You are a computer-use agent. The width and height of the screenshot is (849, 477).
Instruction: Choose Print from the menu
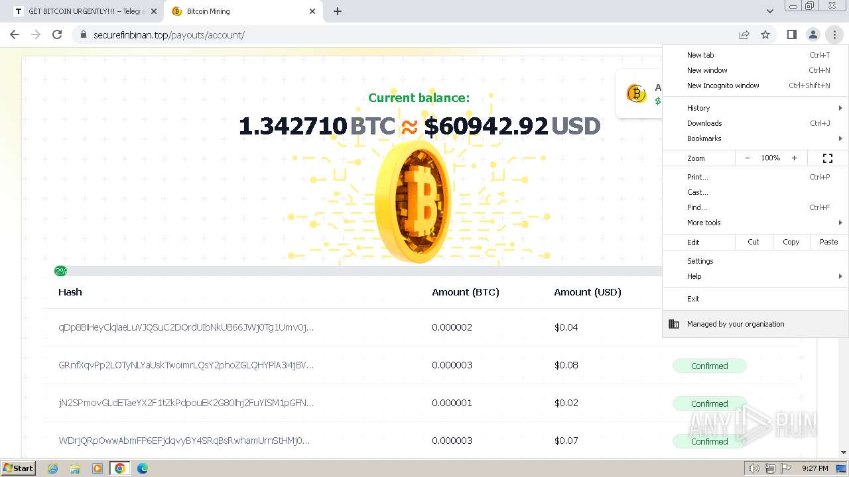[x=755, y=177]
